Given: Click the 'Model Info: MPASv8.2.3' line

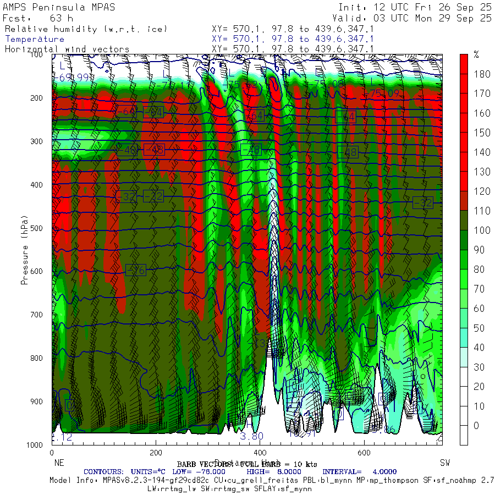Looking at the screenshot, I should coord(272,481).
